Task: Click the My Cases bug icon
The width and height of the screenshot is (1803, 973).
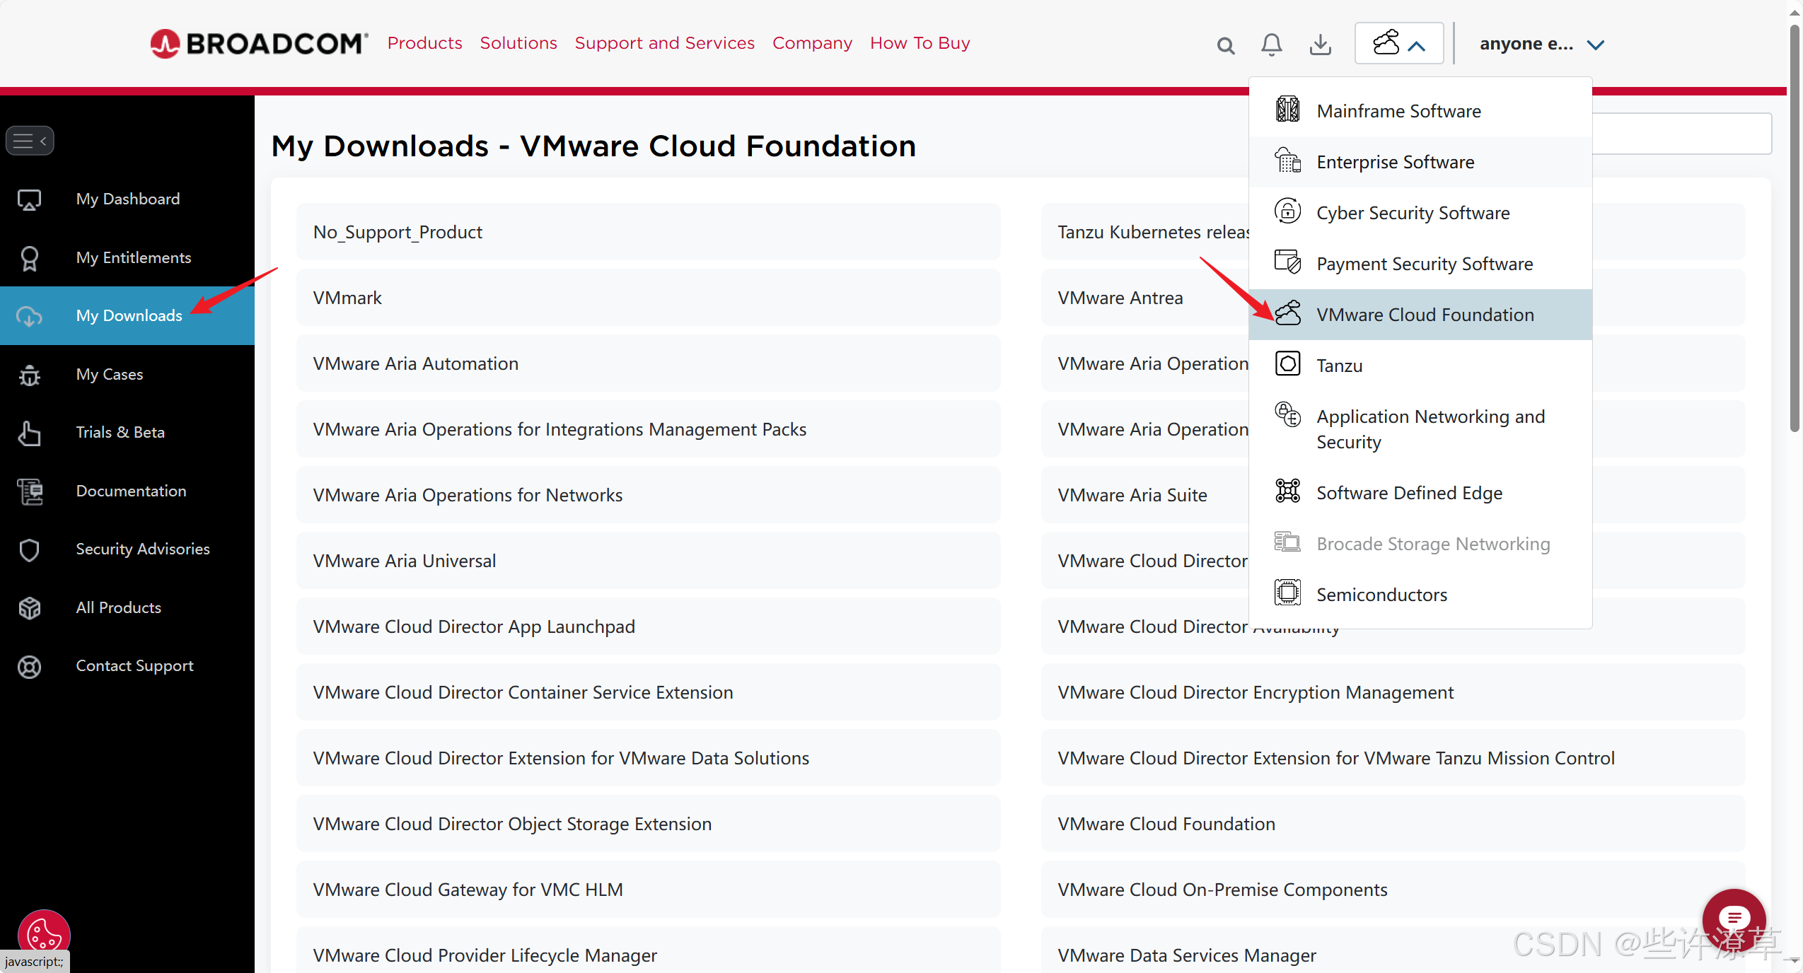Action: click(x=29, y=375)
